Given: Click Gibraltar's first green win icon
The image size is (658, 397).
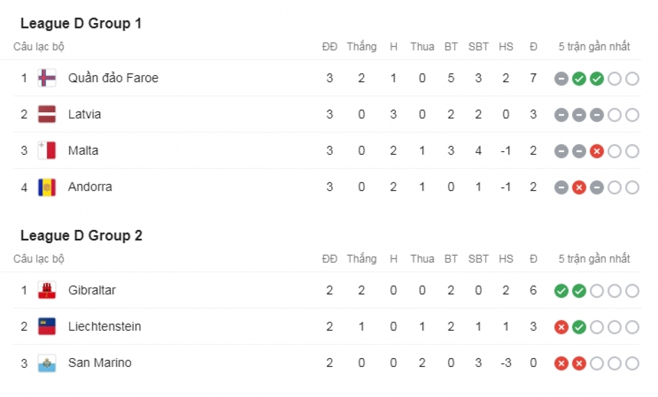Looking at the screenshot, I should tap(561, 291).
